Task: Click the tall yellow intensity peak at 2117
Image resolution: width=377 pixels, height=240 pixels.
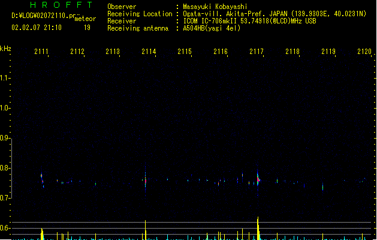Action: 258,228
